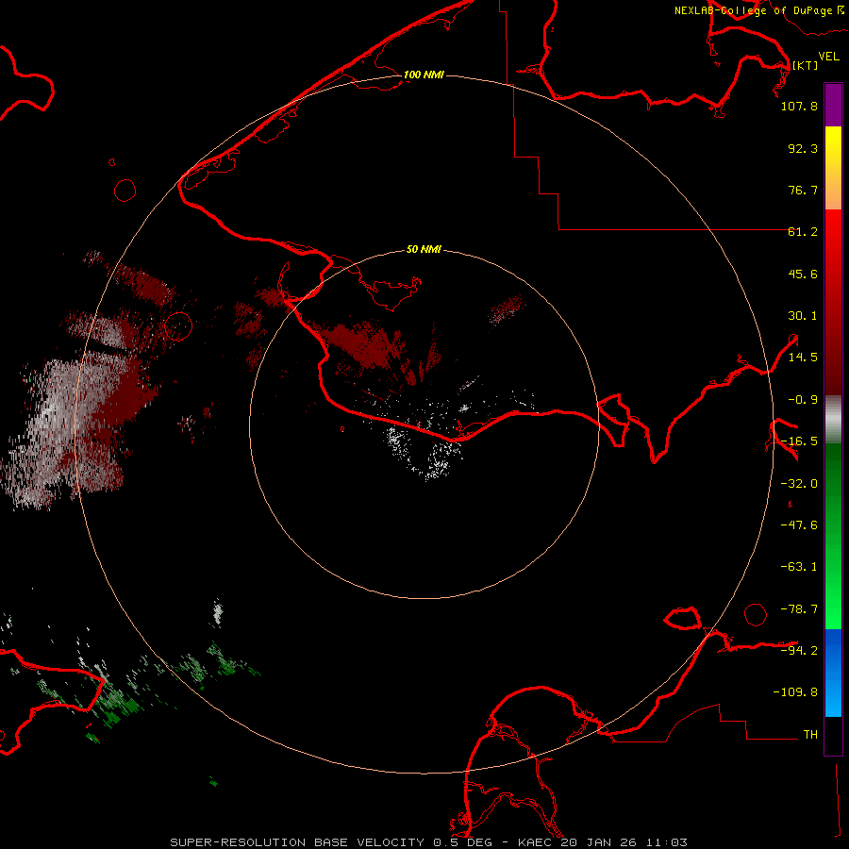Click the 50 NMI range ring label
This screenshot has height=849, width=849.
click(x=424, y=249)
